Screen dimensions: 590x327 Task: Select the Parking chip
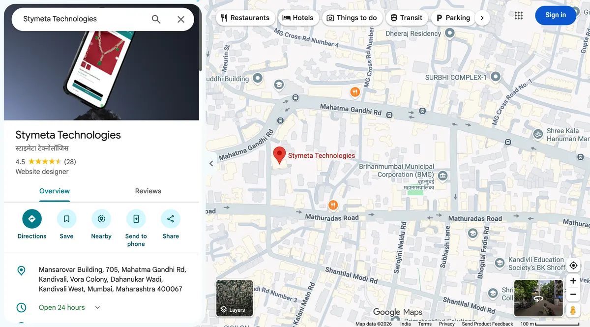[x=453, y=18]
